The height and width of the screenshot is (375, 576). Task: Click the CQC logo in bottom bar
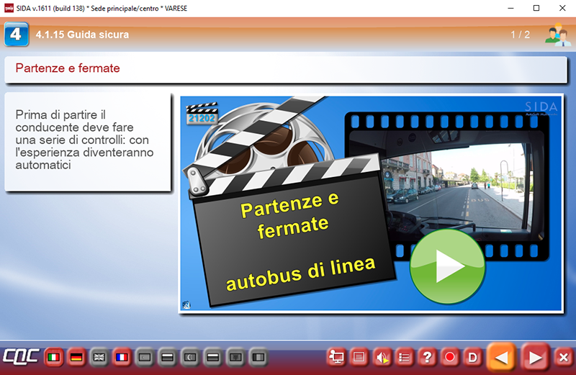pyautogui.click(x=21, y=356)
